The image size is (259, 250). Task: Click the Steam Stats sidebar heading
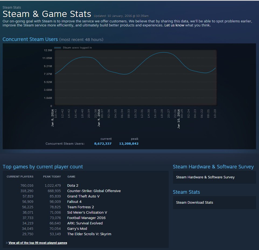(x=186, y=192)
